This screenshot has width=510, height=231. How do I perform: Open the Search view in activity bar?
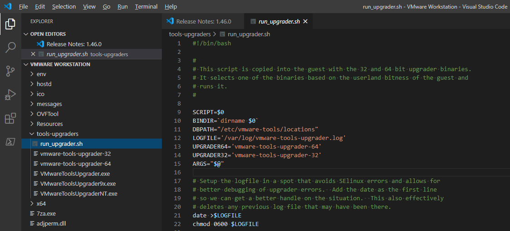tap(10, 47)
